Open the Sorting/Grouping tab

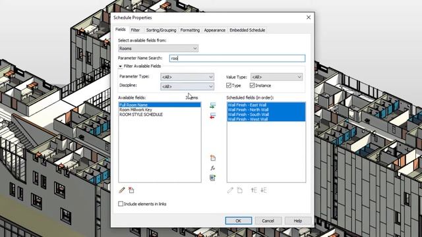tap(161, 30)
